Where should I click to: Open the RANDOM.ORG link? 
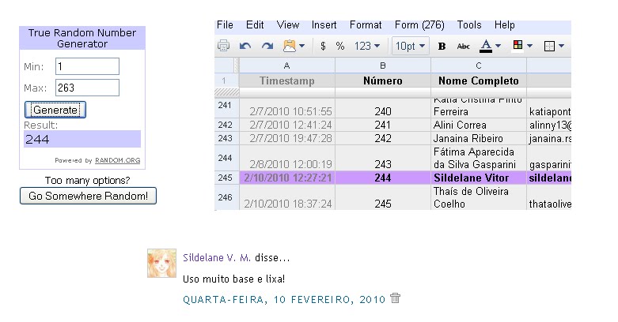(x=117, y=160)
